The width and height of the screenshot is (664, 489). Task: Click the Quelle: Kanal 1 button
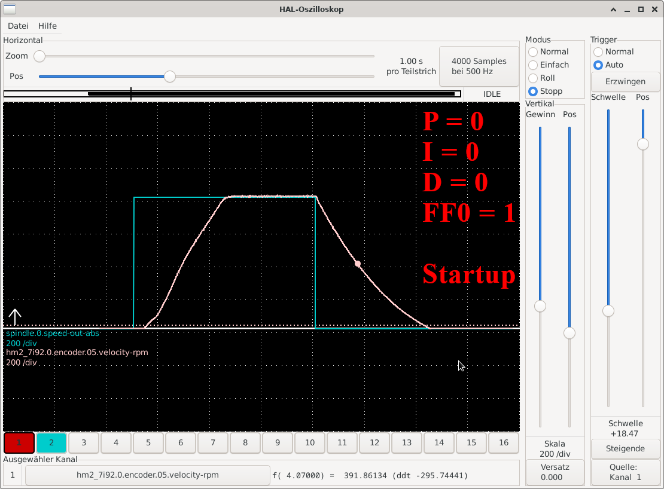click(625, 472)
